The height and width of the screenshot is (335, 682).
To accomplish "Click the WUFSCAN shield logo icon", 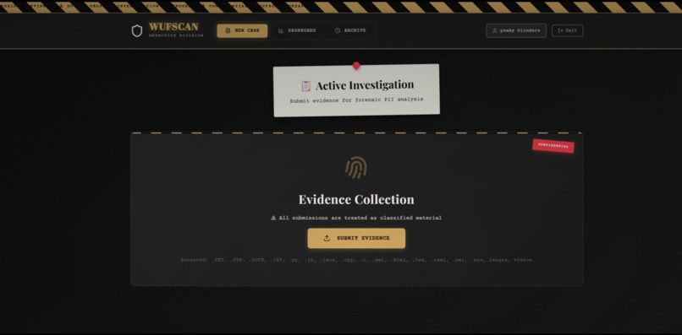I will click(x=137, y=31).
